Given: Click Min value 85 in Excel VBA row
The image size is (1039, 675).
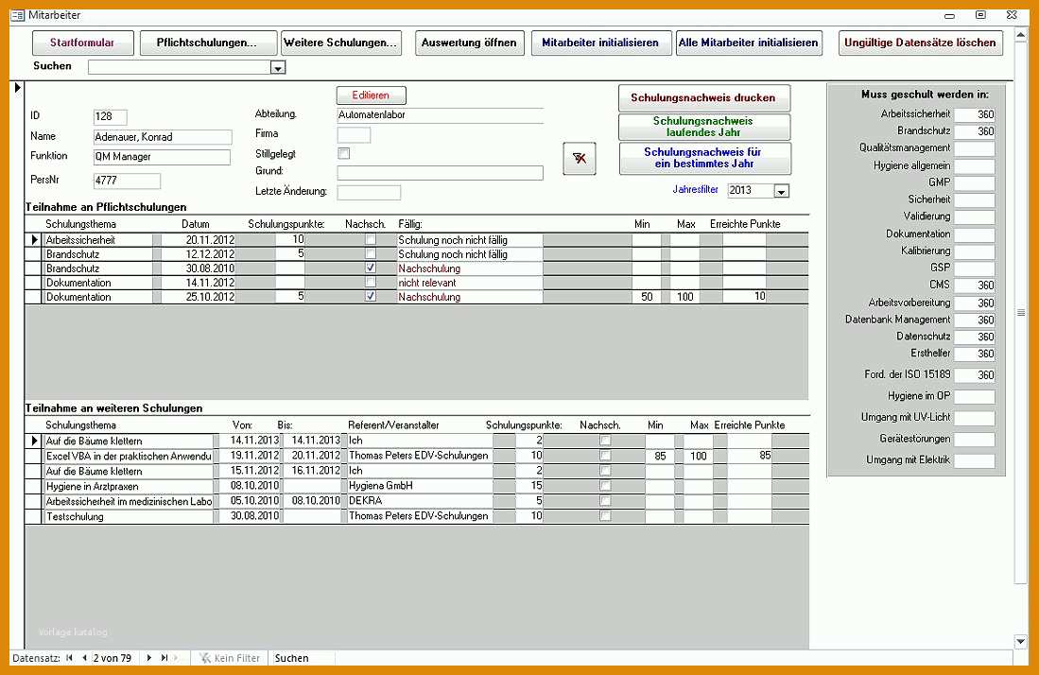Looking at the screenshot, I should [659, 456].
